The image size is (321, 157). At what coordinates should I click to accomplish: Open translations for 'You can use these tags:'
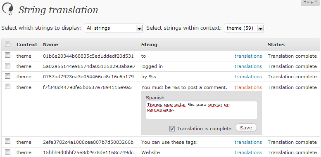click(248, 142)
